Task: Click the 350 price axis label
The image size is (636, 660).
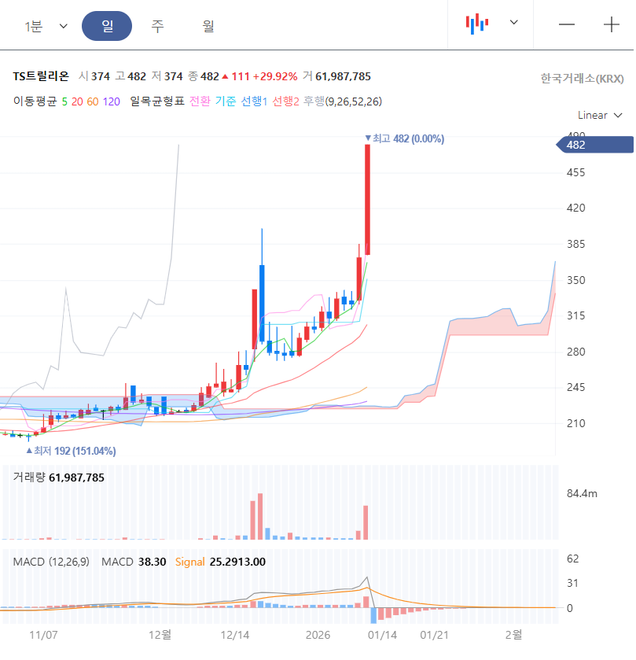Action: (x=575, y=280)
